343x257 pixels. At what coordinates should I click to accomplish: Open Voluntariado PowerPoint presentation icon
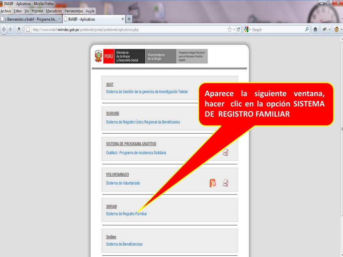tap(213, 183)
